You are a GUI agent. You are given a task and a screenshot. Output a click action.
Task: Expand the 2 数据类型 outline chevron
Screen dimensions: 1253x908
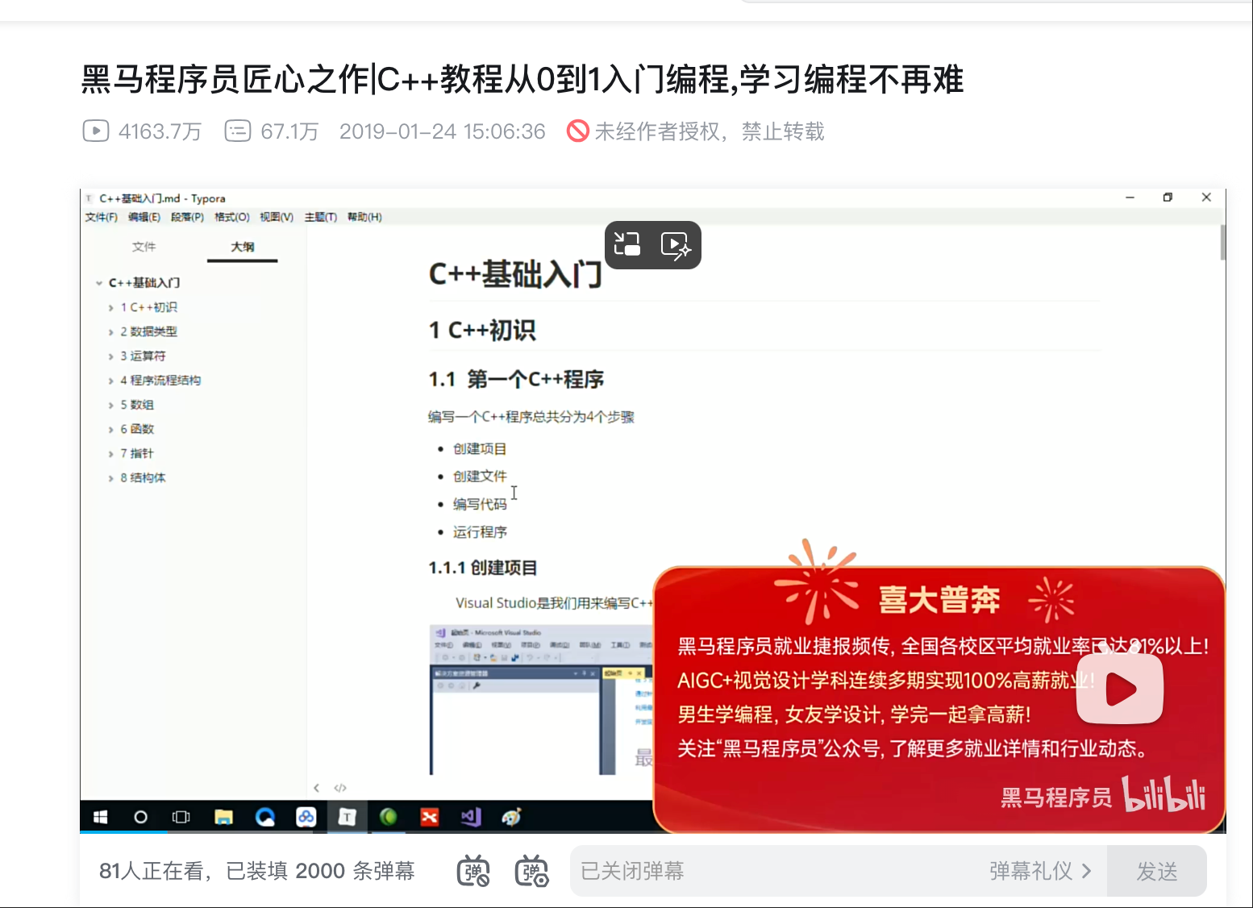[111, 332]
